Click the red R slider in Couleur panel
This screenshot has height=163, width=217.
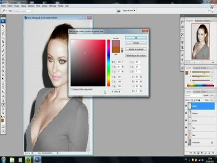coord(201,72)
